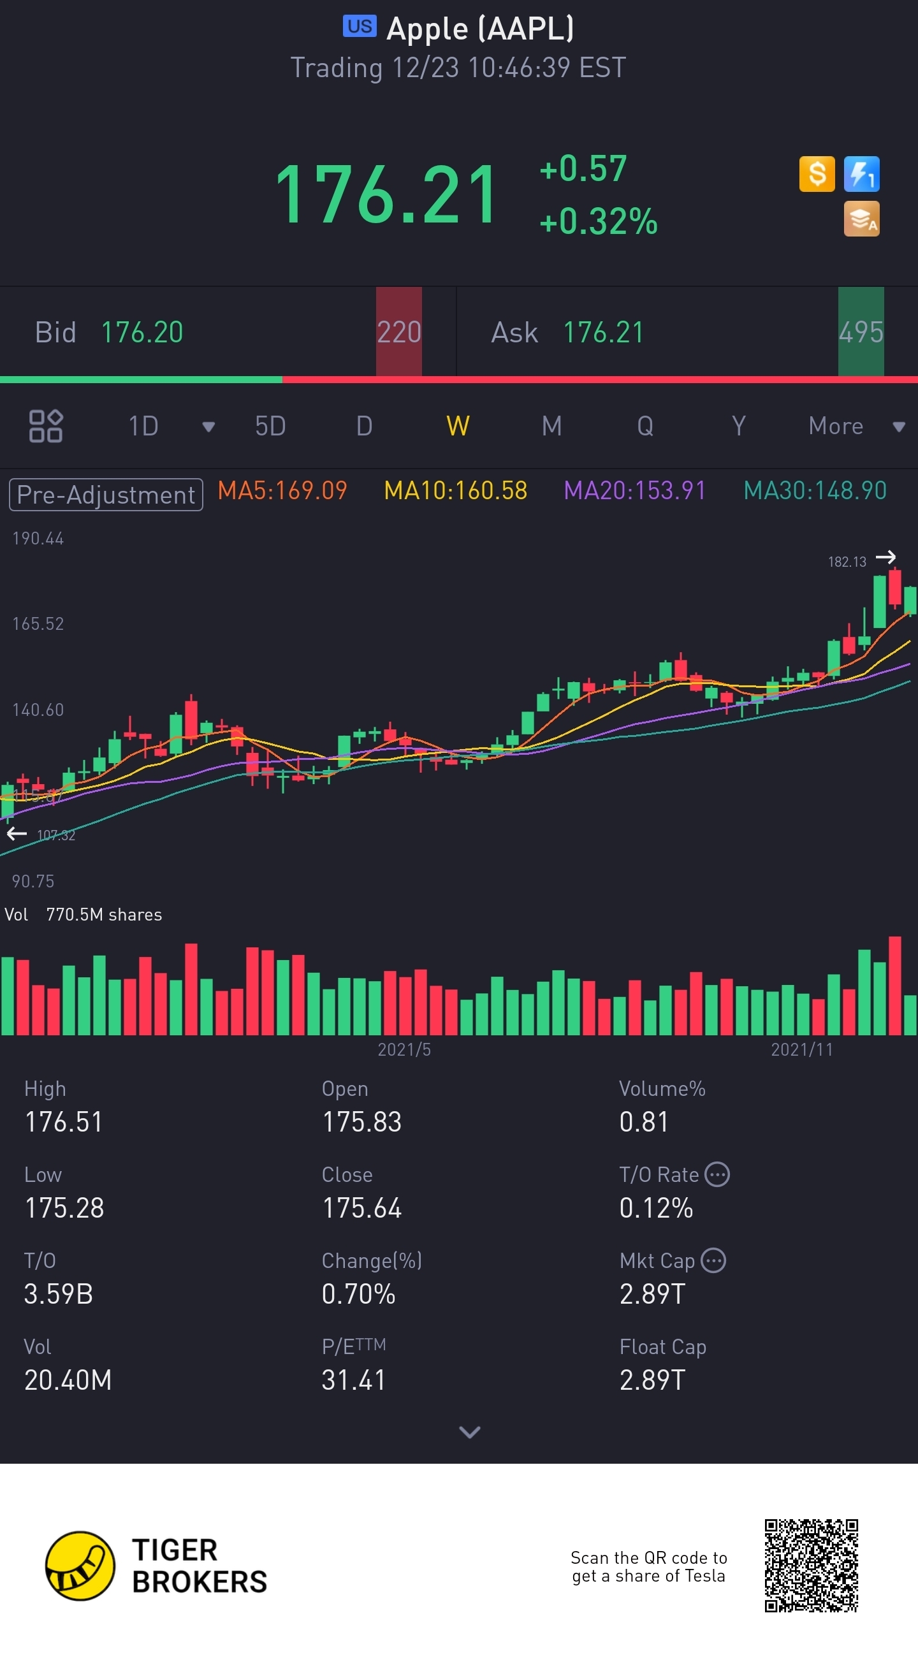Viewport: 918px width, 1669px height.
Task: Tap the Tesla share QR code
Action: (x=811, y=1565)
